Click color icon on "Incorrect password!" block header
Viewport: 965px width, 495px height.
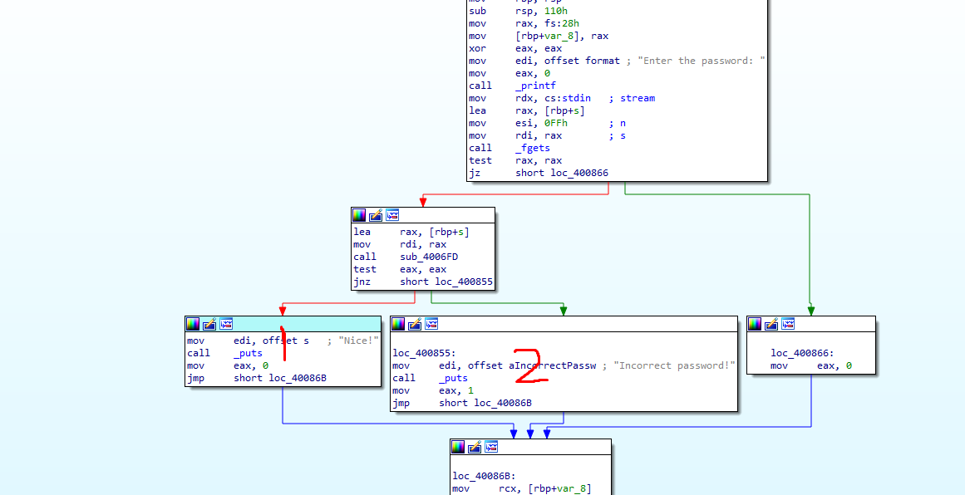(x=398, y=324)
